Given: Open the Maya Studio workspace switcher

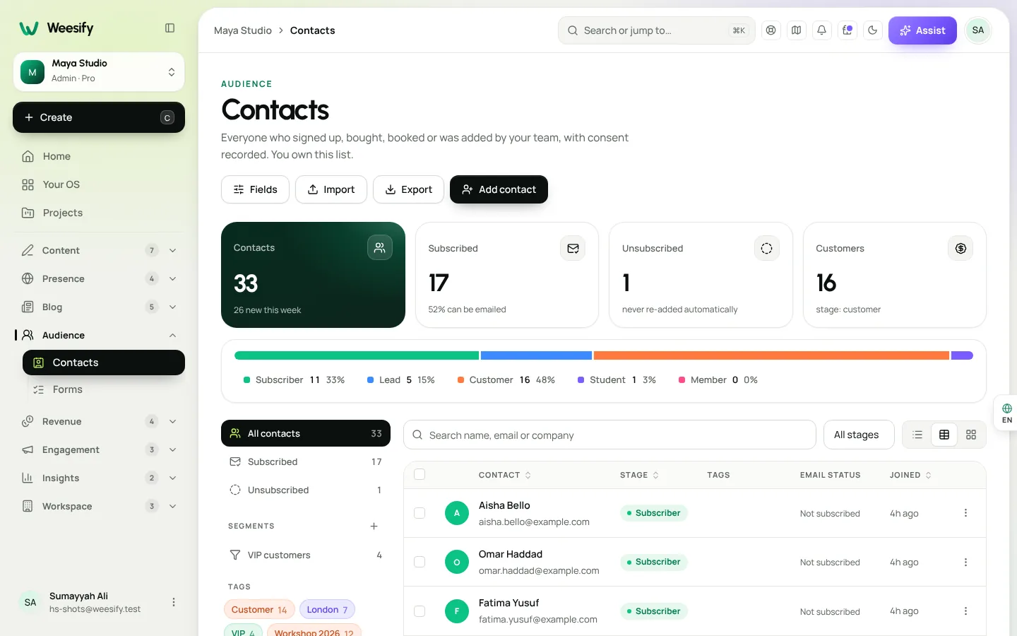Looking at the screenshot, I should pyautogui.click(x=99, y=71).
